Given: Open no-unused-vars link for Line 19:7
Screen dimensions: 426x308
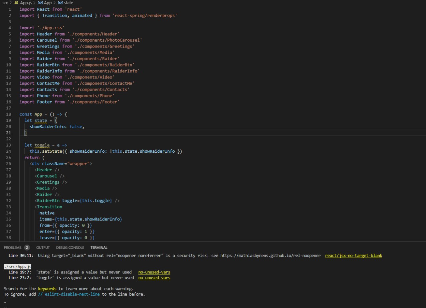Looking at the screenshot, I should pos(154,272).
